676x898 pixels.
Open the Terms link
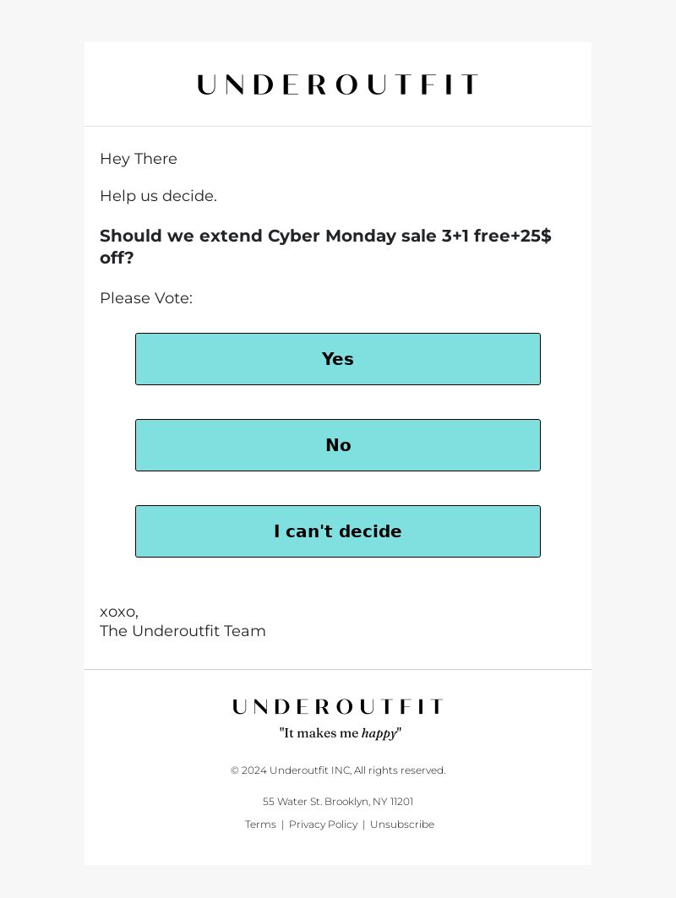click(x=260, y=825)
